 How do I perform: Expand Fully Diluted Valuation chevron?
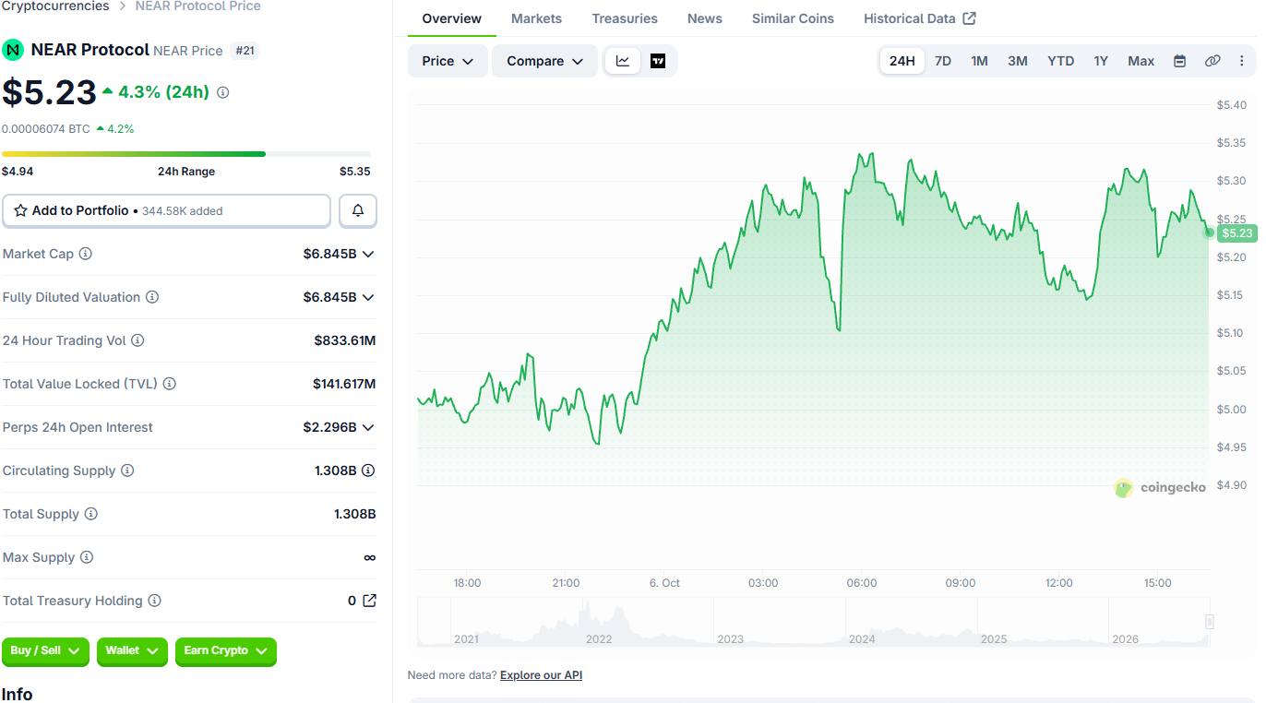point(368,297)
